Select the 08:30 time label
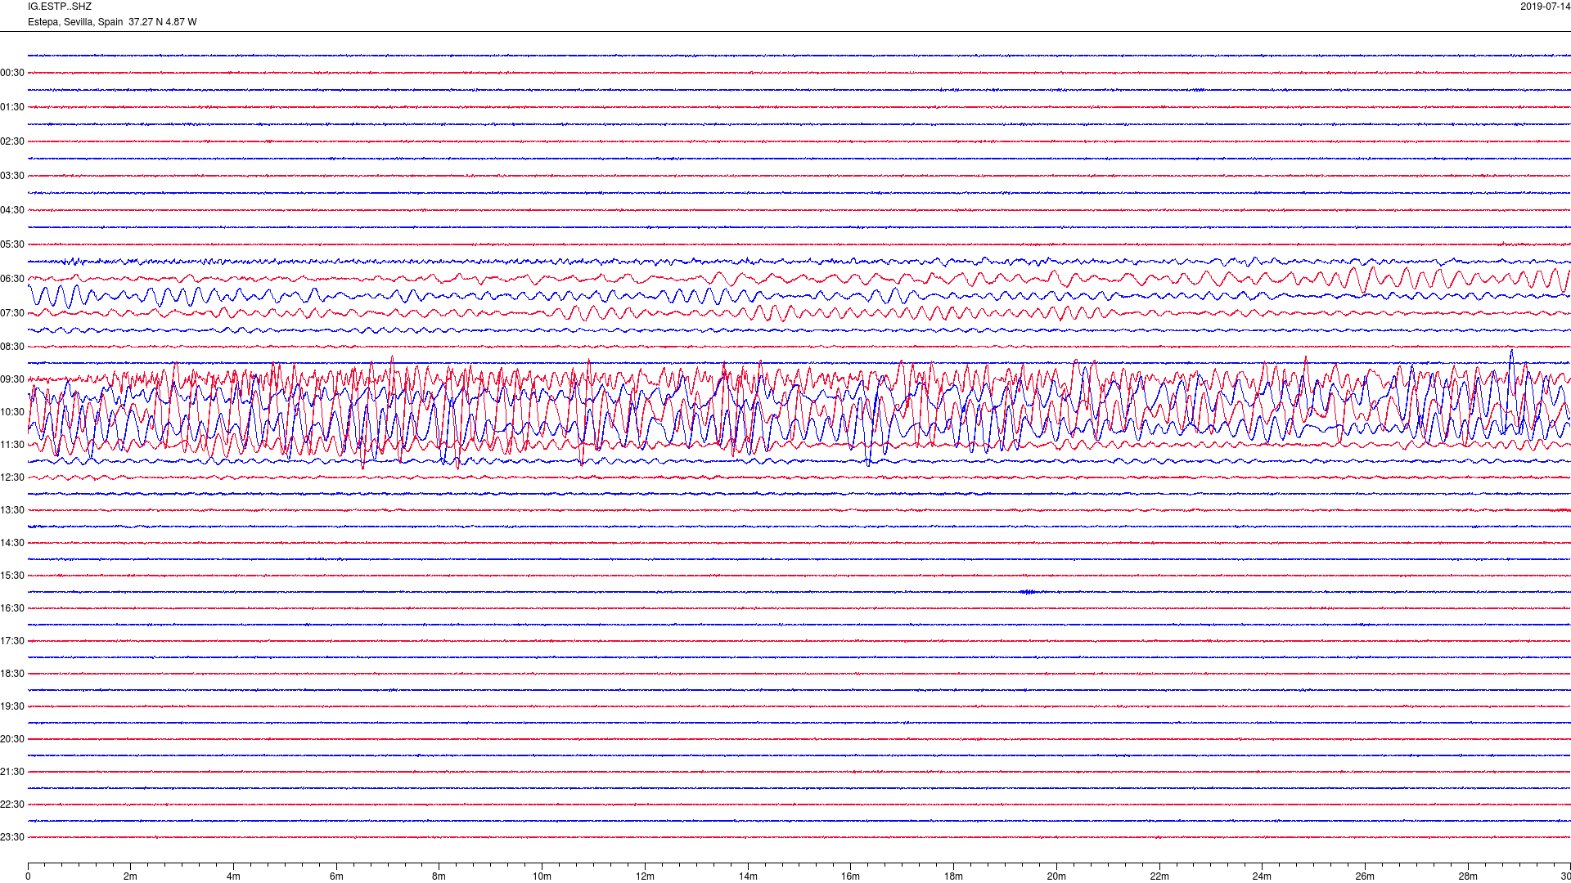Viewport: 1571px width, 883px height. tap(12, 347)
